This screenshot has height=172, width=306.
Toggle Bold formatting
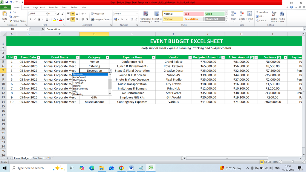point(30,19)
